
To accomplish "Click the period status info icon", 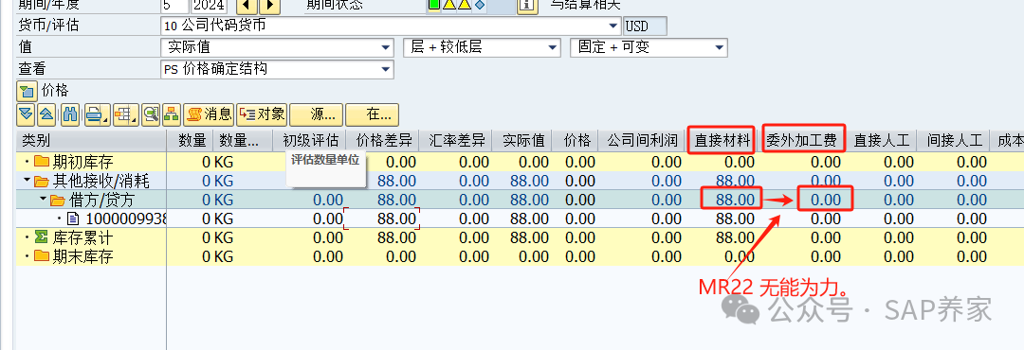I will (527, 6).
